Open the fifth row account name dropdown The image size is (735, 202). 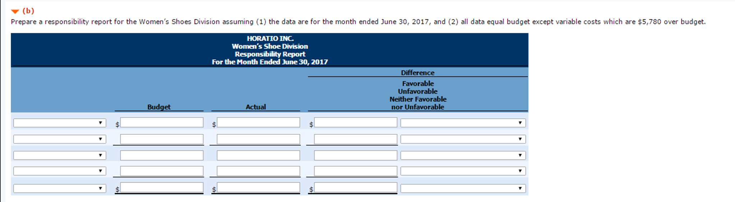click(60, 188)
